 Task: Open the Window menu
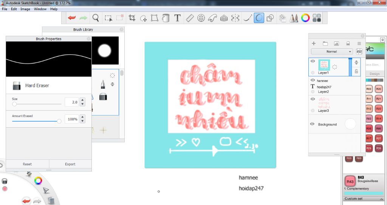pos(40,9)
